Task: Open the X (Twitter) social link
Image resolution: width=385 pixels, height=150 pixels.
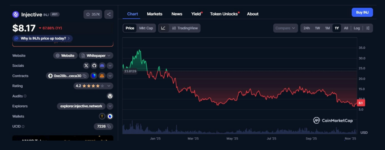Action: tap(86, 66)
